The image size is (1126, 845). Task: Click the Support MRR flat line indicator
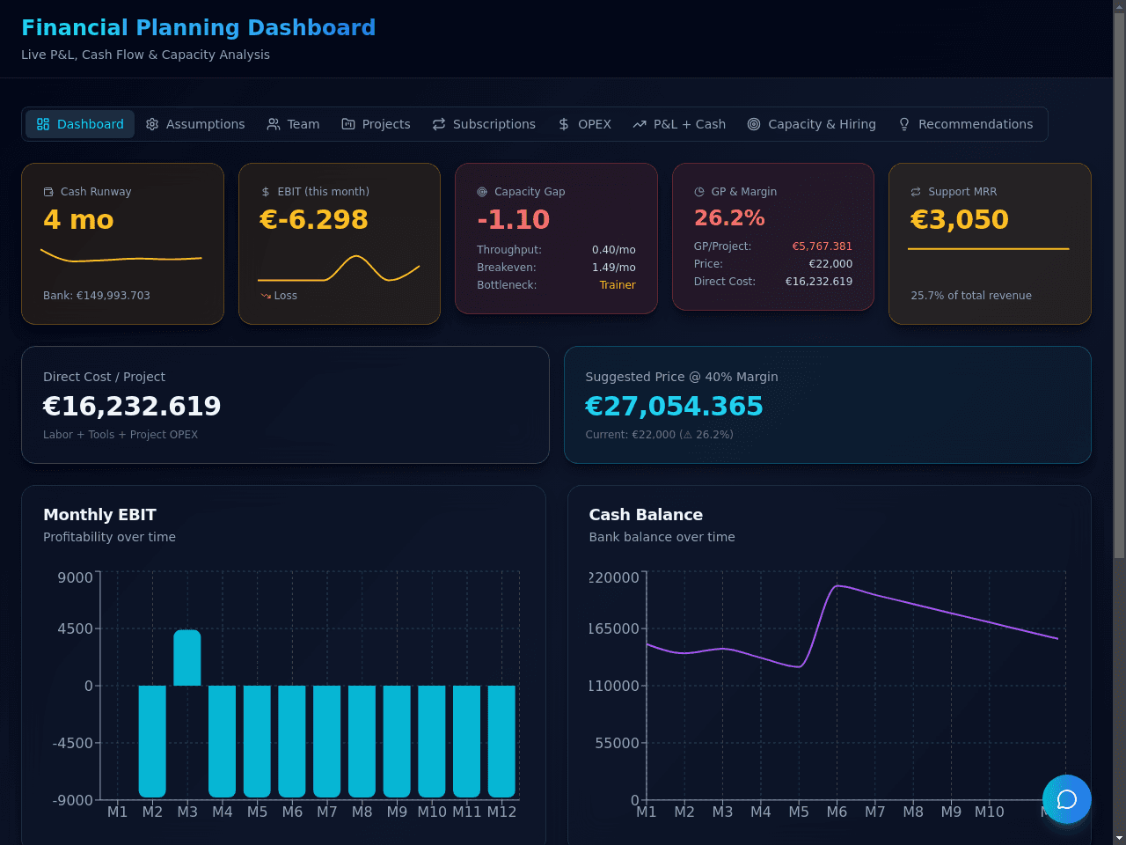coord(989,249)
